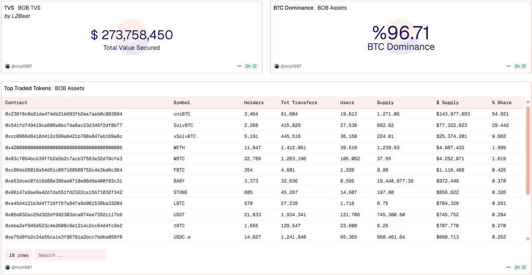Open the L2Beat author link
The width and height of the screenshot is (532, 275).
21,16
